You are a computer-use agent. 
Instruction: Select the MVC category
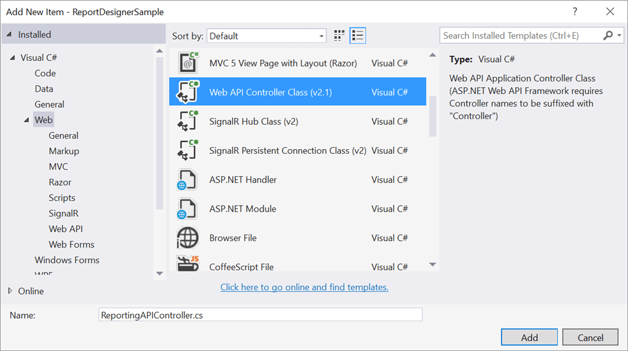[x=58, y=167]
